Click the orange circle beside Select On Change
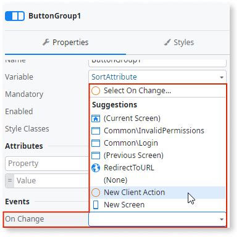This screenshot has height=237, width=239. point(96,91)
